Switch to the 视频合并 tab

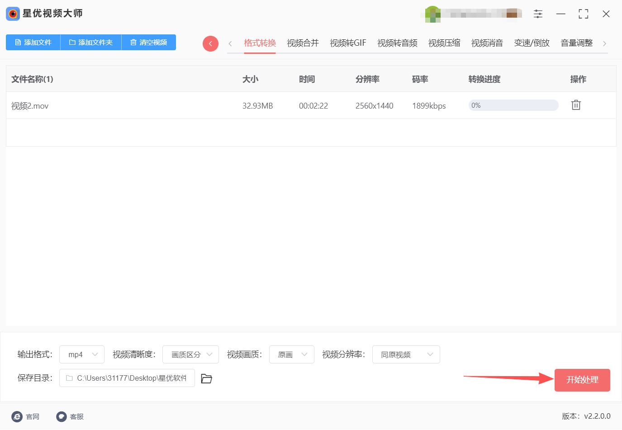[303, 43]
